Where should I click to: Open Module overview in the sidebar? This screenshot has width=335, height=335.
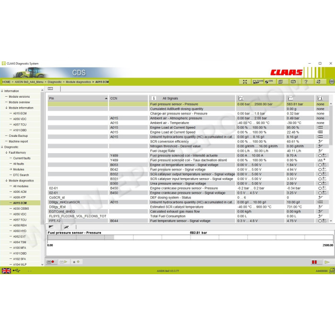[19, 102]
